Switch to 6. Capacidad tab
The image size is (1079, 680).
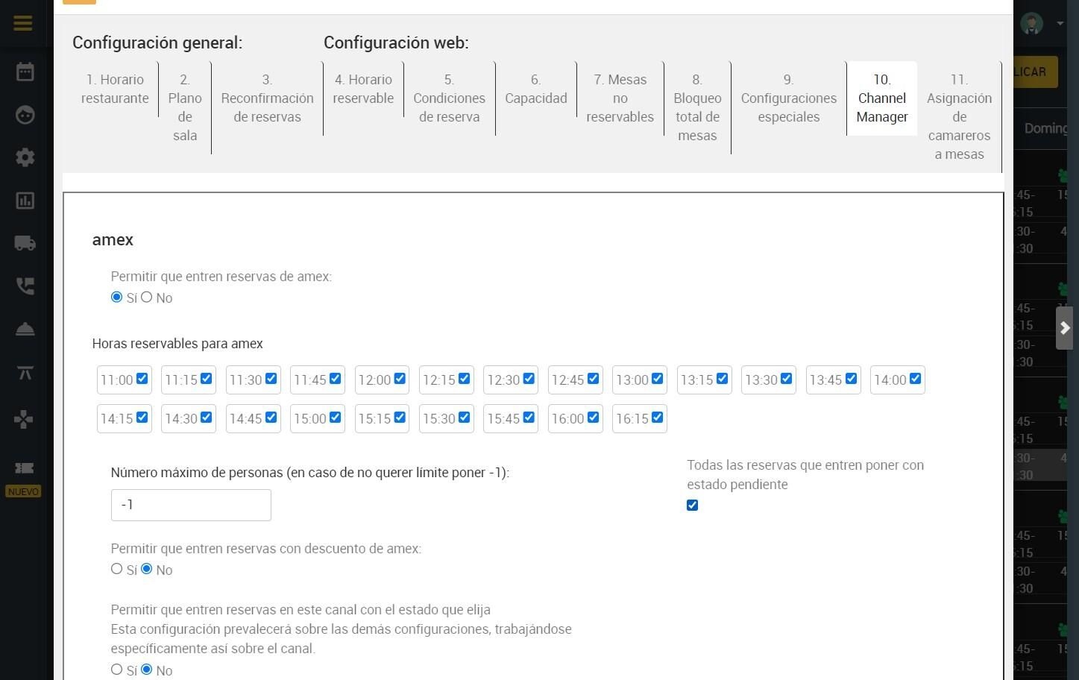click(535, 89)
